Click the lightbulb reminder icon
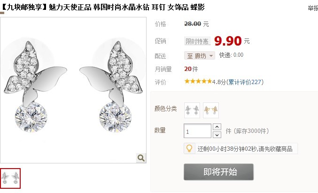Viewport: 318px width, 193px height. pos(189,148)
